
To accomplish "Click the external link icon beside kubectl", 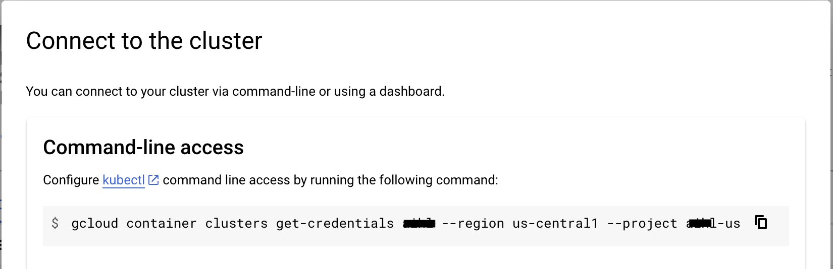I will [153, 180].
